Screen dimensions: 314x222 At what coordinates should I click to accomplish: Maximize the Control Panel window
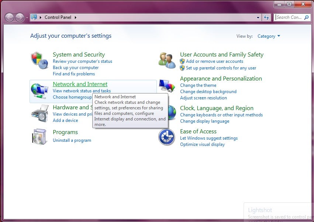click(289, 4)
